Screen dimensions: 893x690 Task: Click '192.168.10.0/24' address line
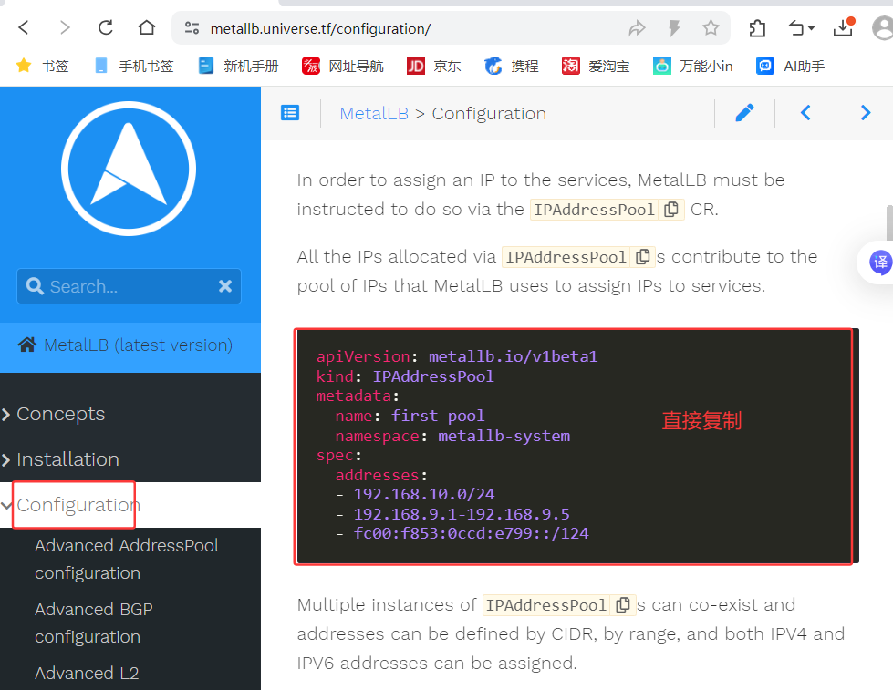click(x=424, y=494)
